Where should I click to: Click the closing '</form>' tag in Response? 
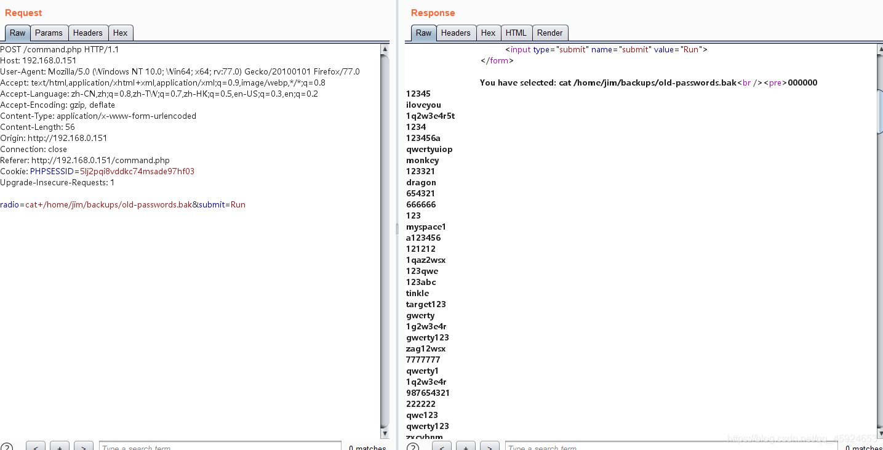pos(497,60)
